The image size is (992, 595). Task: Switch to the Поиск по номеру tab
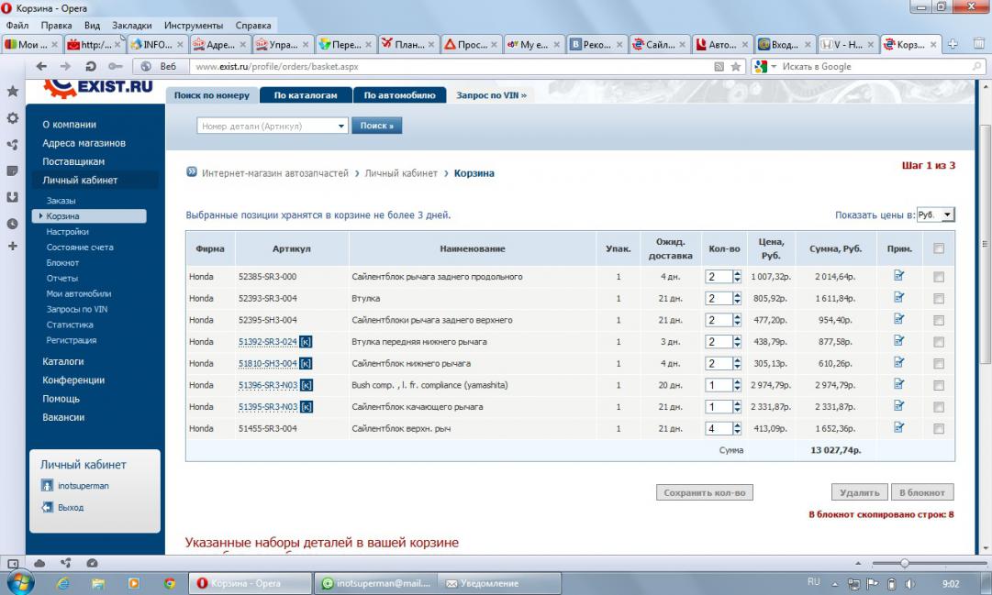point(212,94)
